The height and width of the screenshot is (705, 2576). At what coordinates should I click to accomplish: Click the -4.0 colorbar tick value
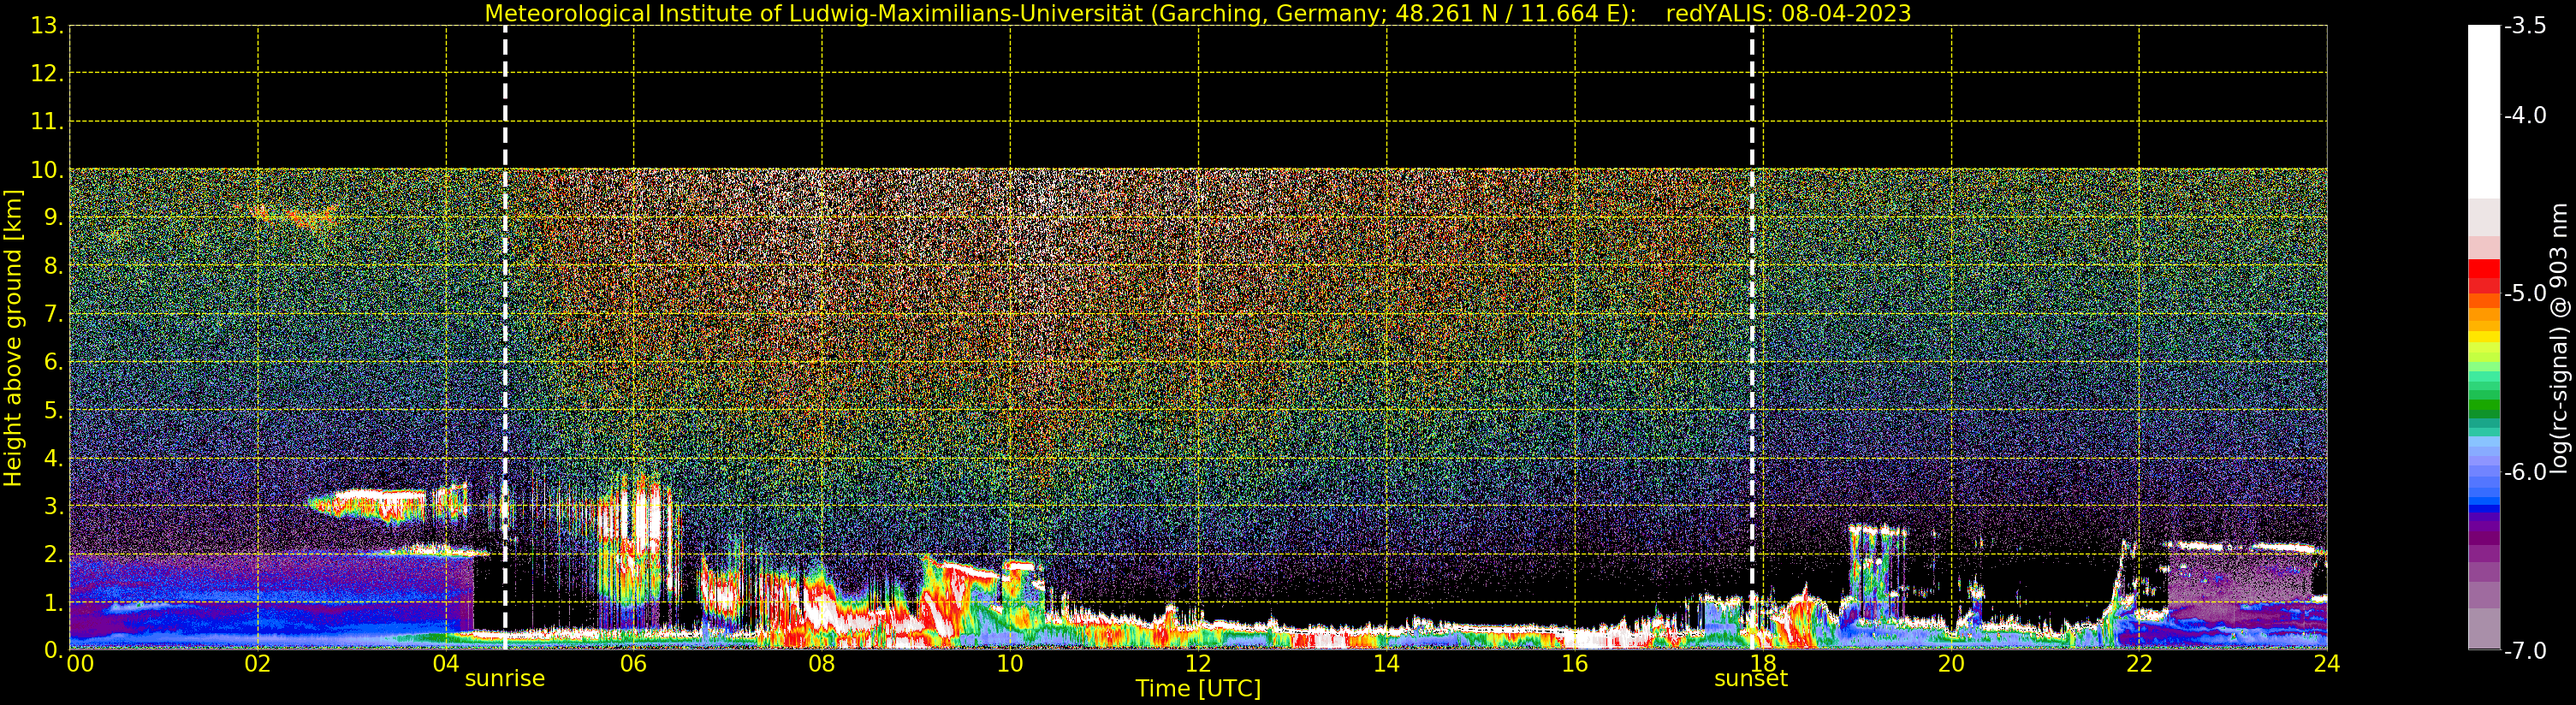[x=2525, y=116]
